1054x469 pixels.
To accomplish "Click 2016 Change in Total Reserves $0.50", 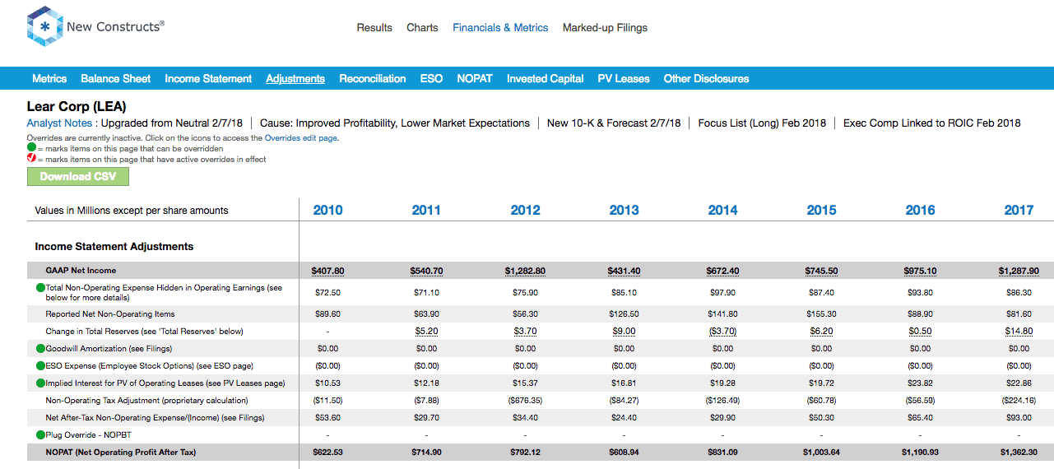I will pos(920,332).
